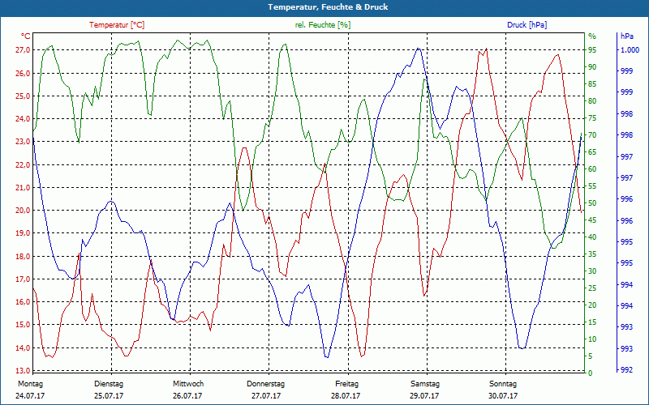Click the red '°C' unit label
The height and width of the screenshot is (405, 649).
click(x=26, y=36)
